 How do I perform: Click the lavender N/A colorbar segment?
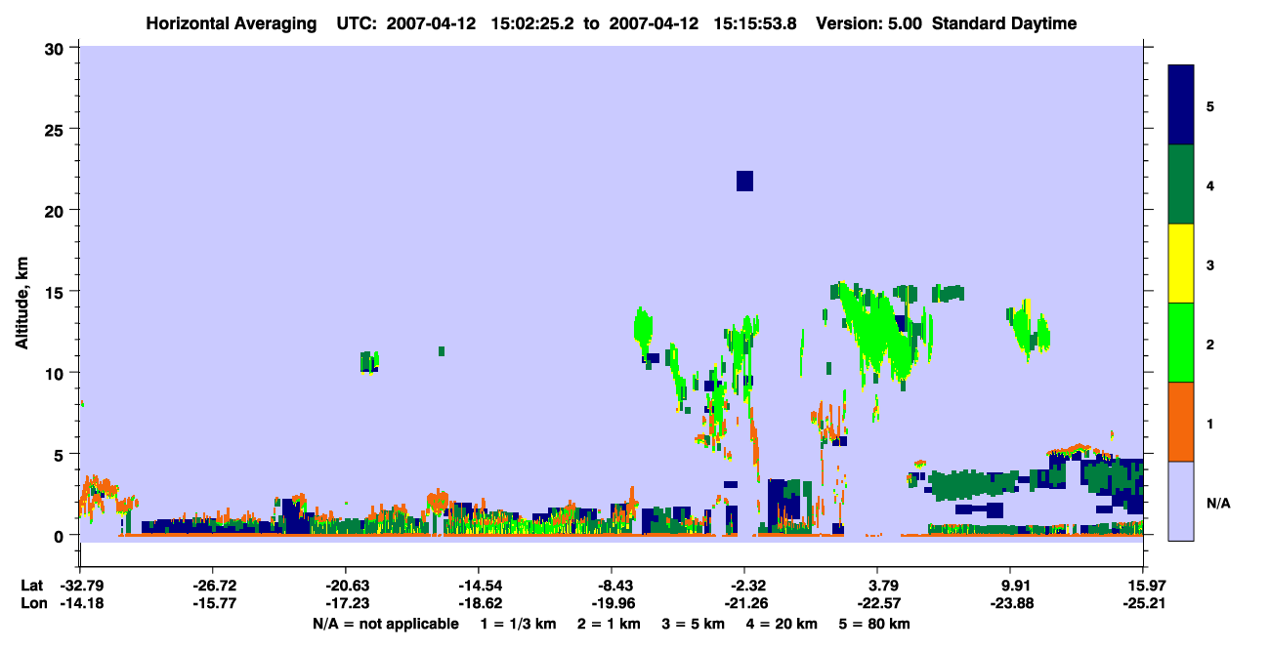[x=1181, y=501]
